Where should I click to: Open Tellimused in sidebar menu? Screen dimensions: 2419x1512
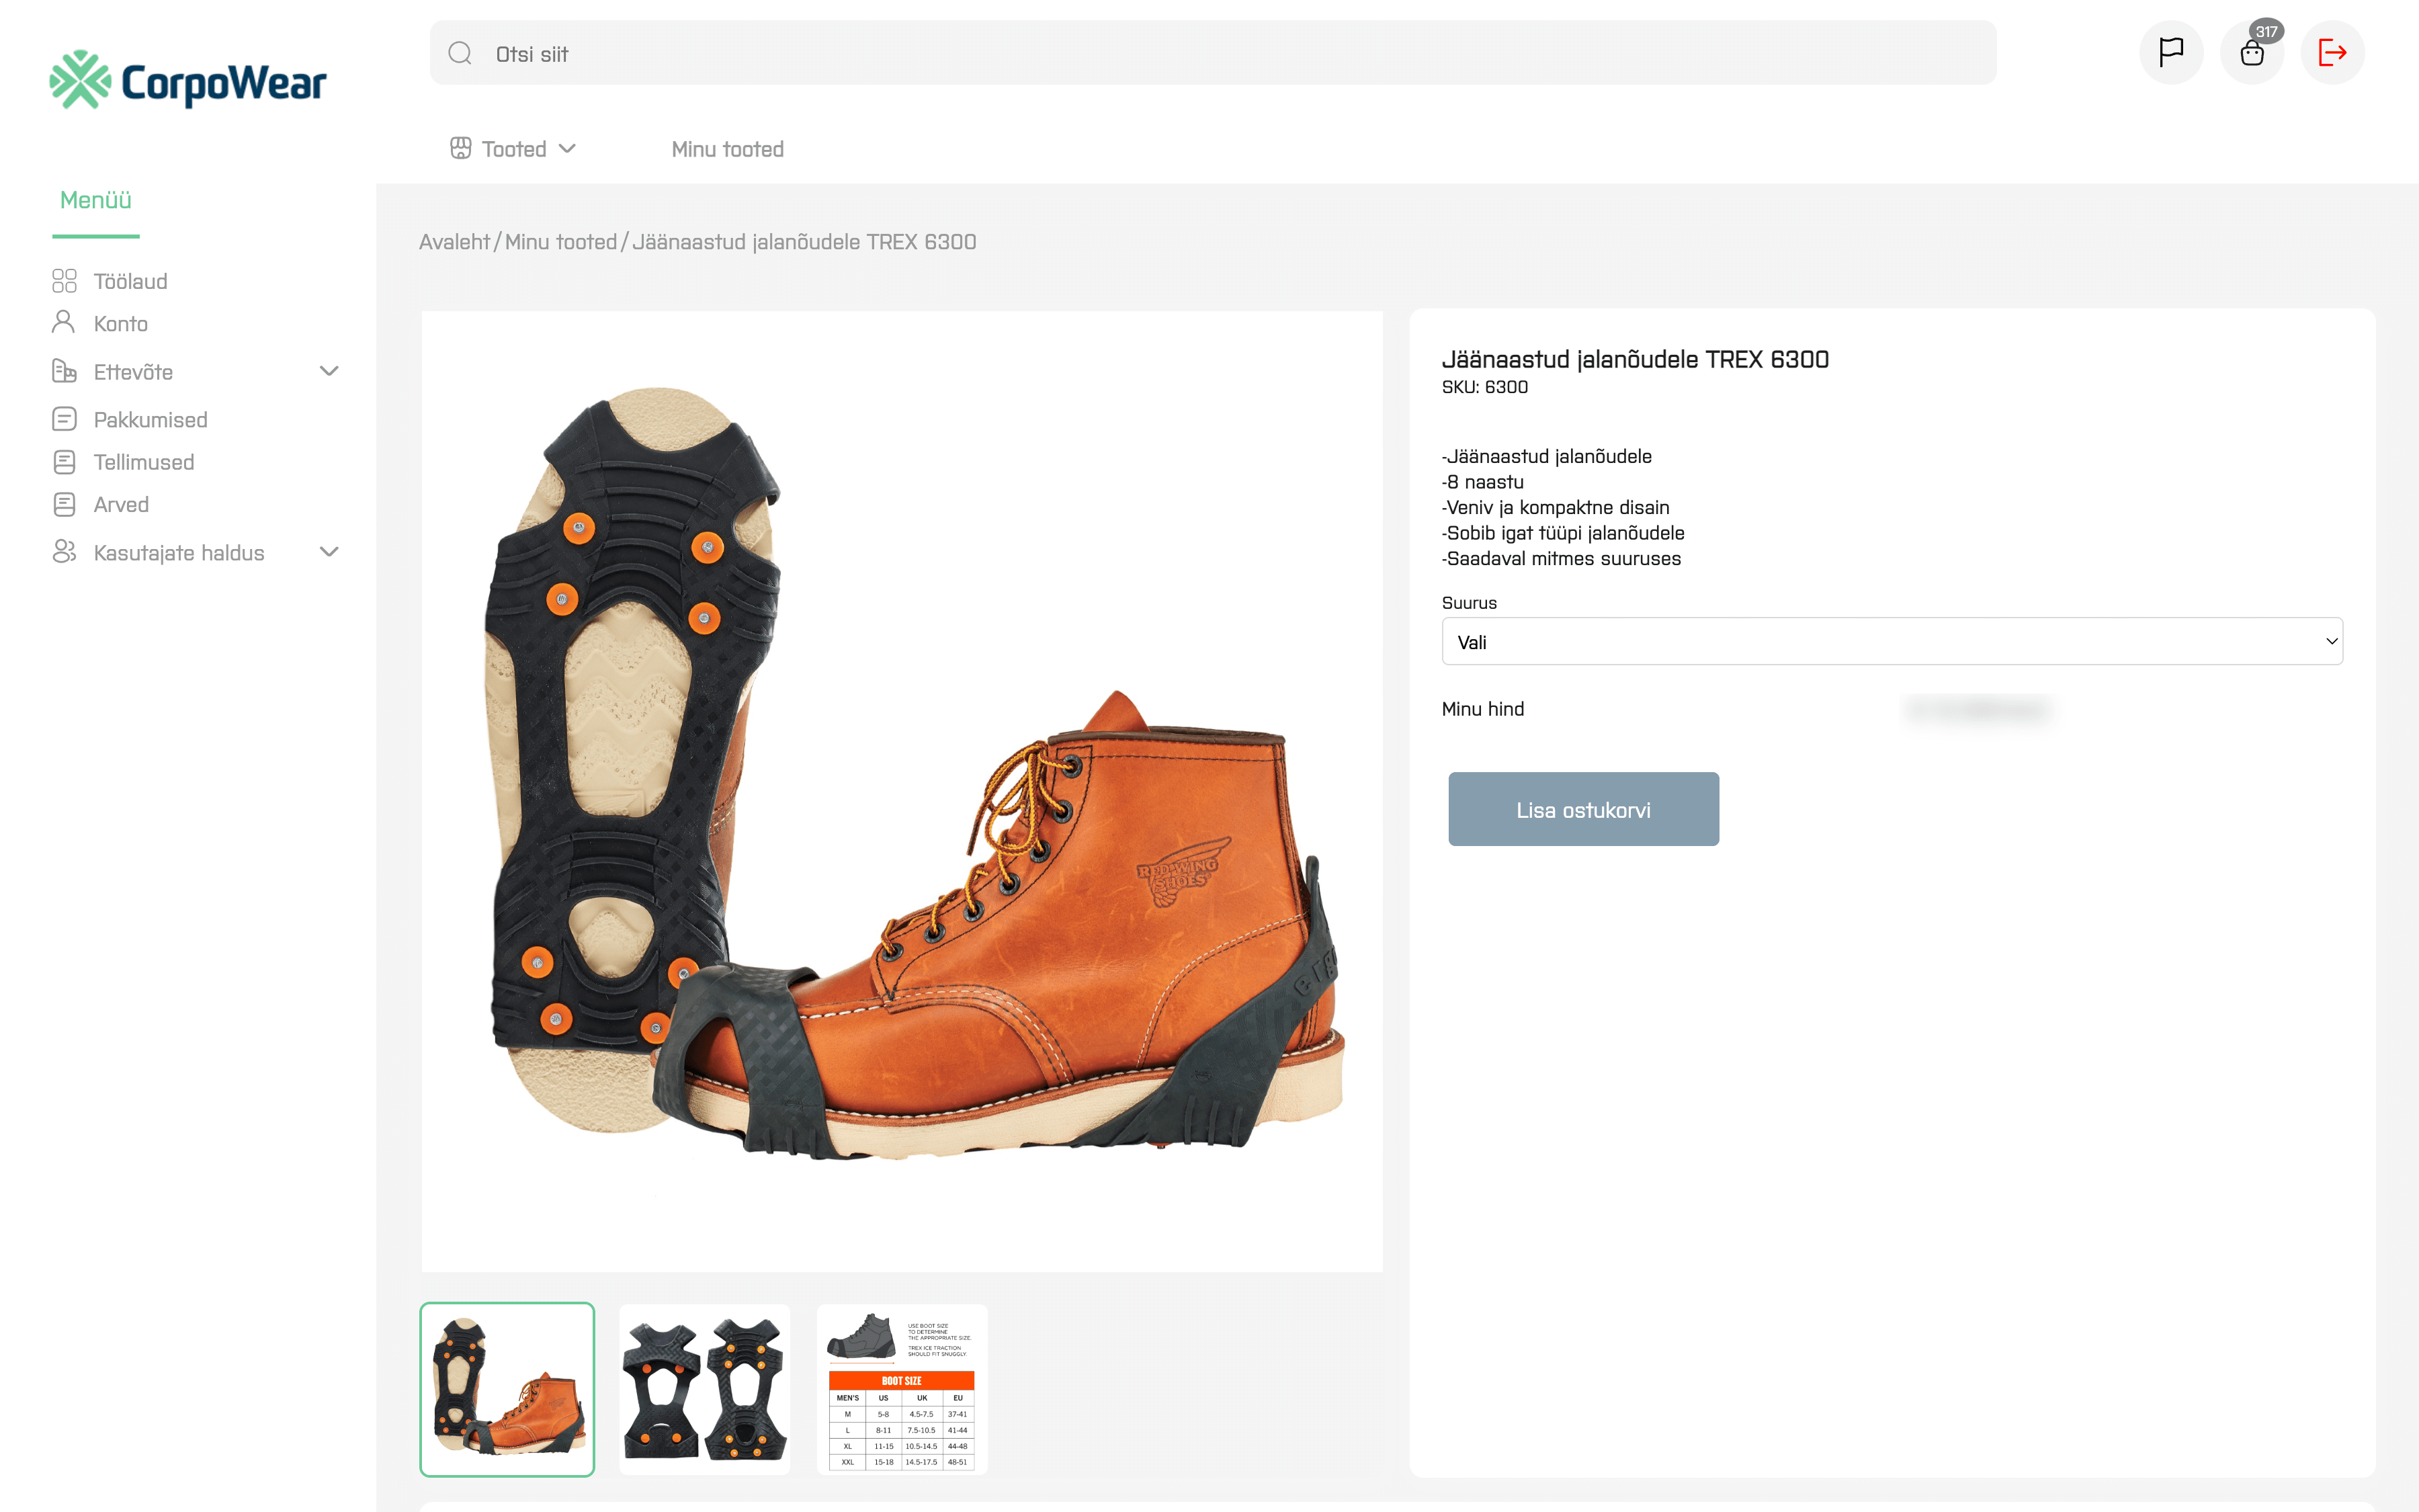point(144,462)
